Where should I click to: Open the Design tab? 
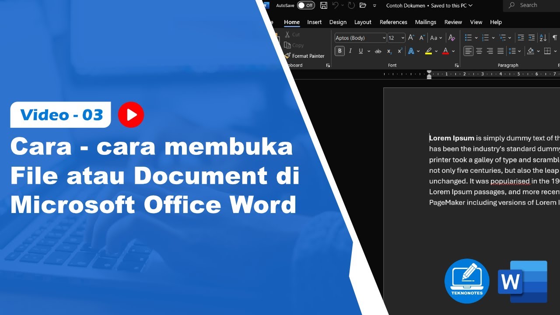[x=338, y=22]
